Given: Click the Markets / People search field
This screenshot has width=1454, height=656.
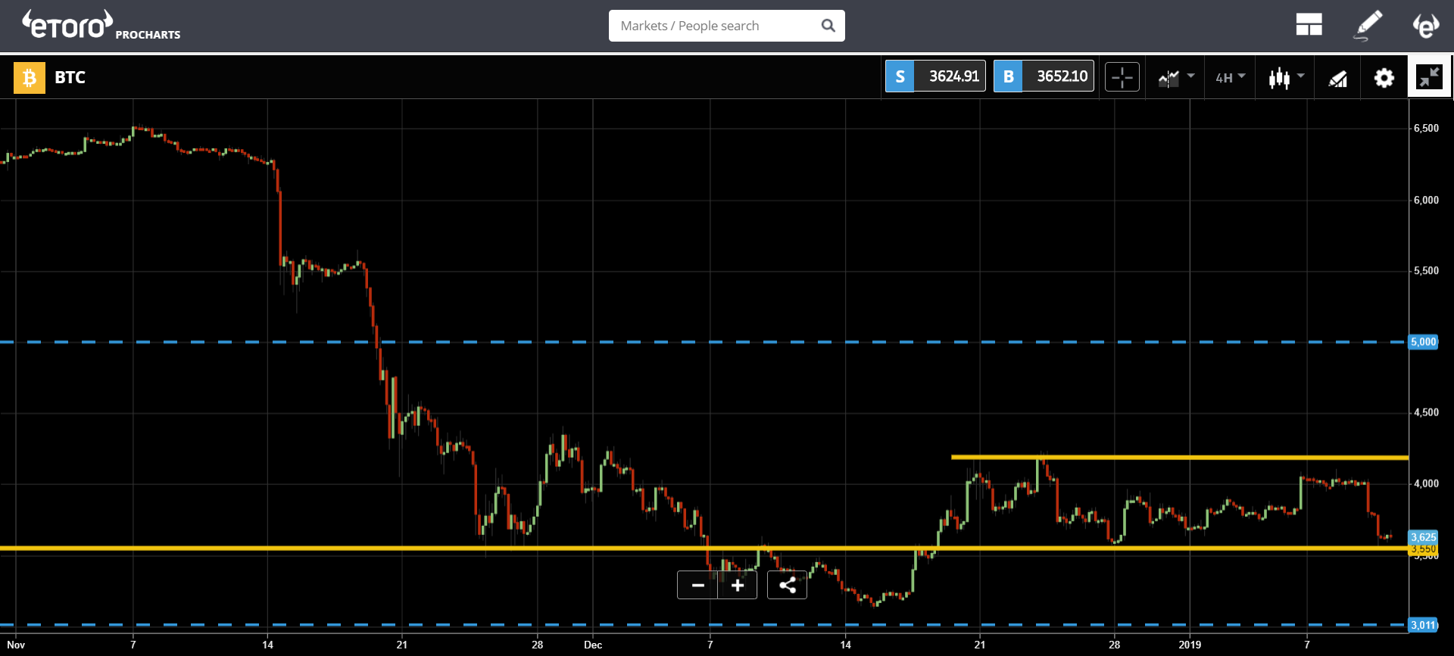Looking at the screenshot, I should [716, 26].
